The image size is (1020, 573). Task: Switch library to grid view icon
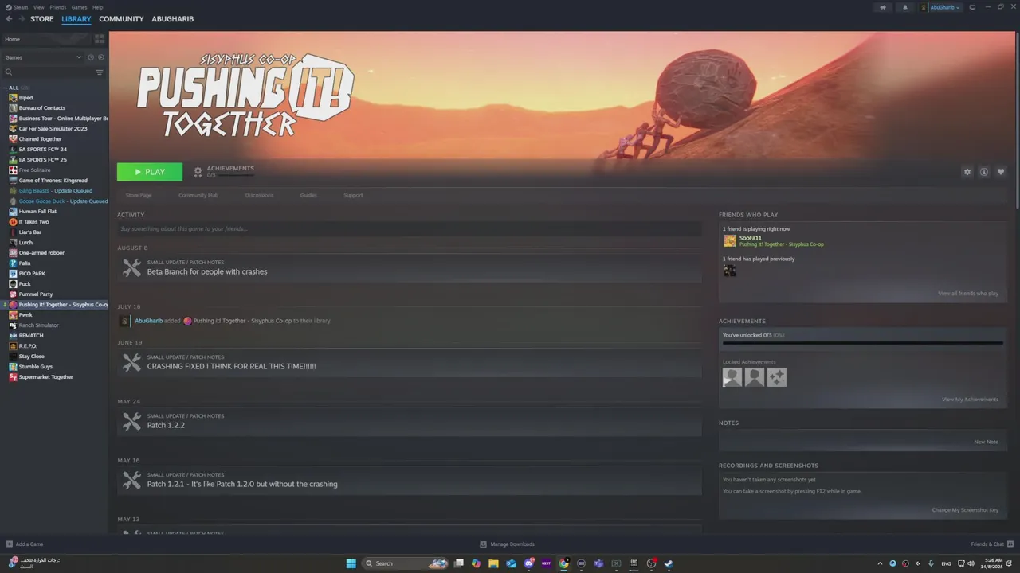click(x=100, y=39)
